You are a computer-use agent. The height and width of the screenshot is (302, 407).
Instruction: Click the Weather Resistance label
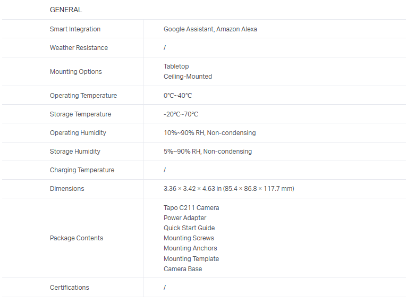[x=79, y=48]
